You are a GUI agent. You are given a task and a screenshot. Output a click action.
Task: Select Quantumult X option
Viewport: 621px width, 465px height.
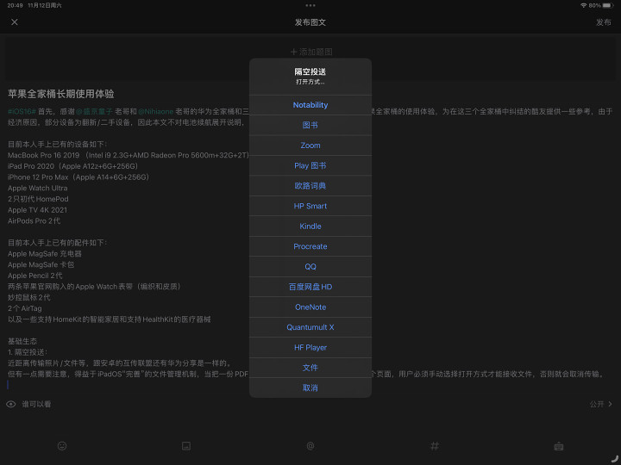310,327
